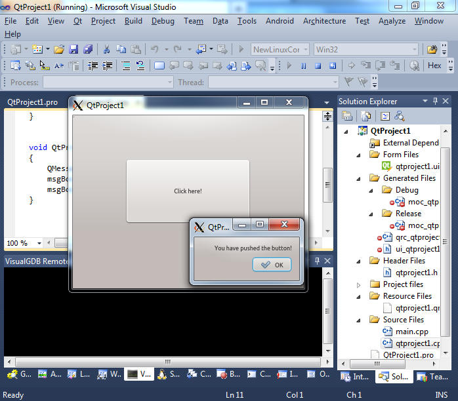Select qtproject1.ui in Solution Explorer
The image size is (458, 401).
(x=417, y=166)
